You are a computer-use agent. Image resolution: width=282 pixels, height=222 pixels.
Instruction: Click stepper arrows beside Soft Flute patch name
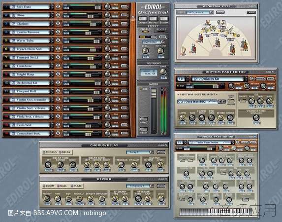[x=52, y=7]
